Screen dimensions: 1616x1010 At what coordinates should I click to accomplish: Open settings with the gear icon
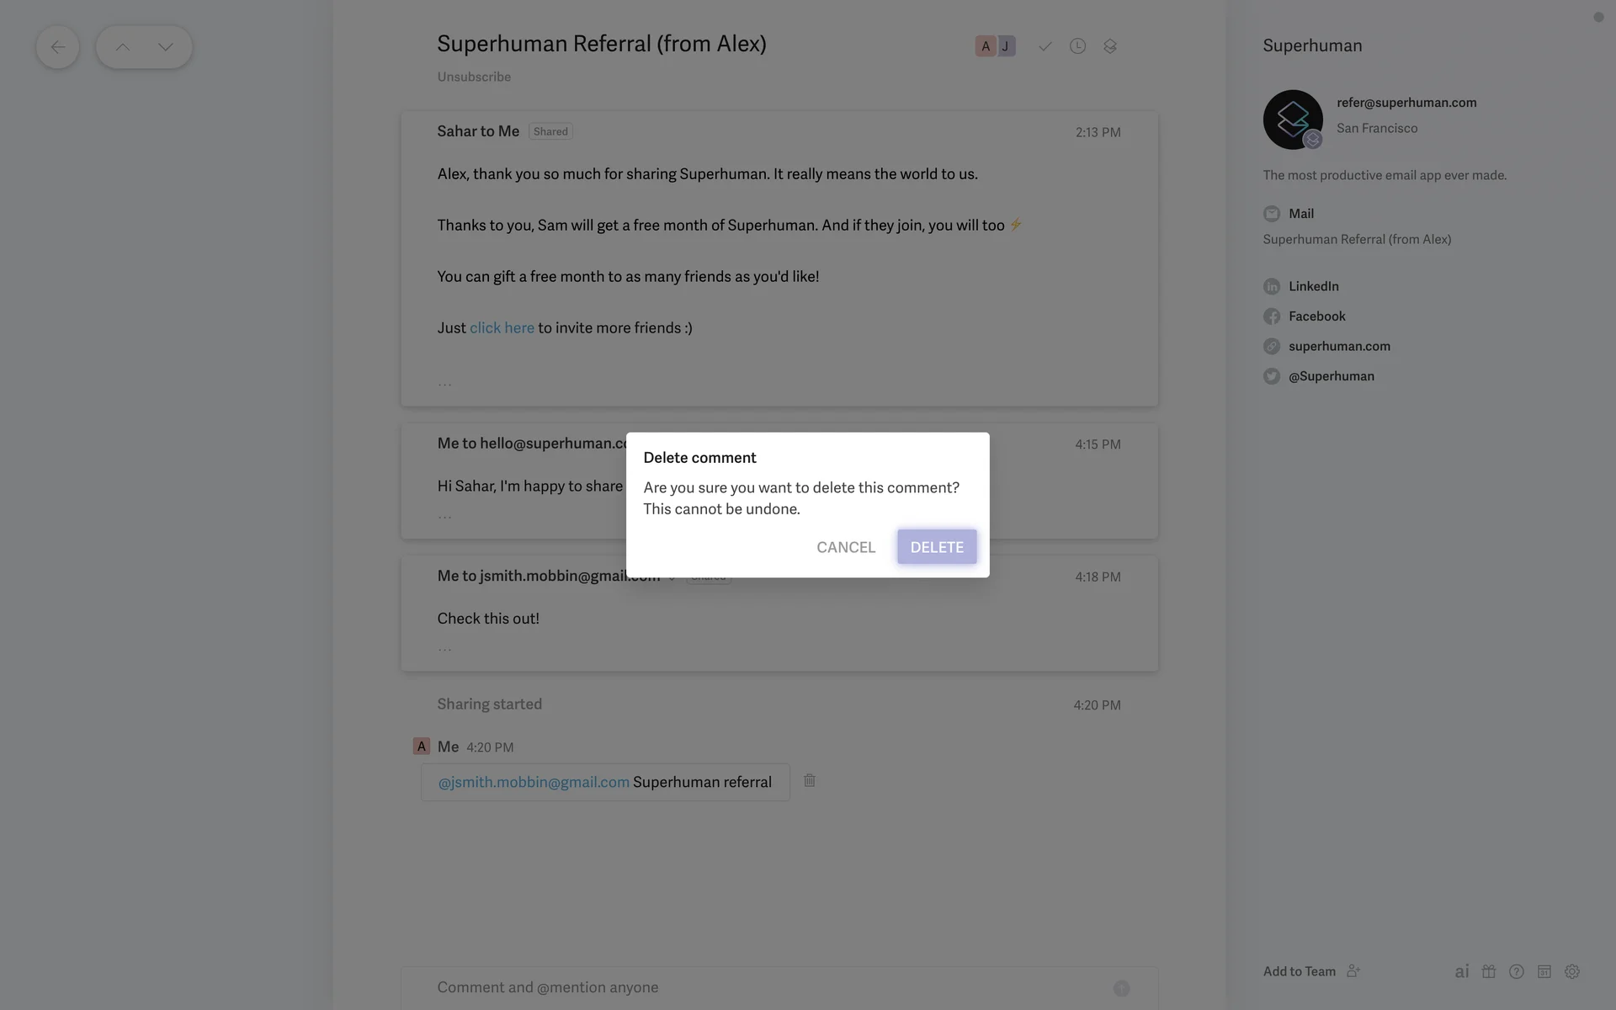[x=1572, y=971]
